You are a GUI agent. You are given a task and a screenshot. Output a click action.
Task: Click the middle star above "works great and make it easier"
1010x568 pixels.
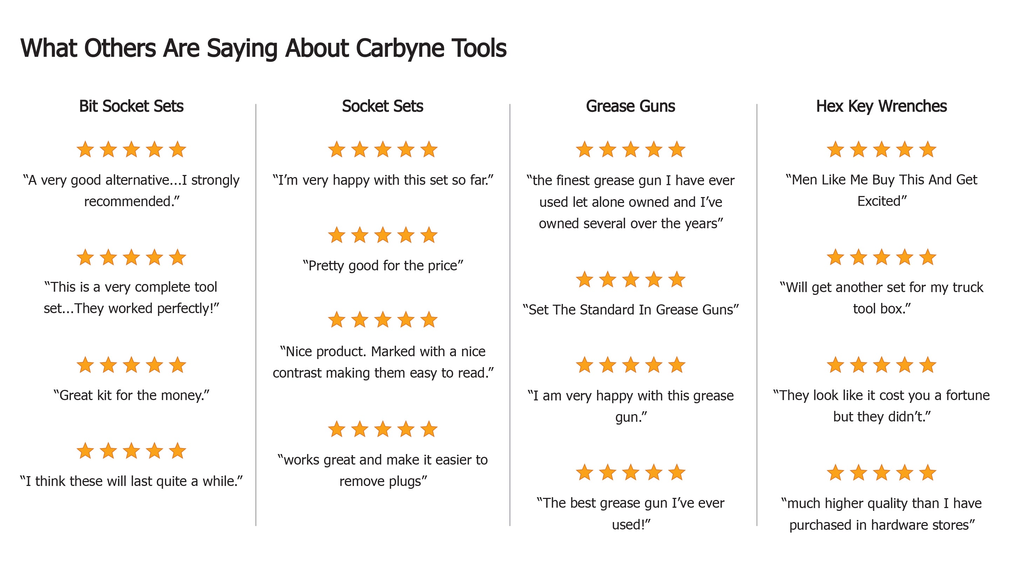tap(383, 429)
